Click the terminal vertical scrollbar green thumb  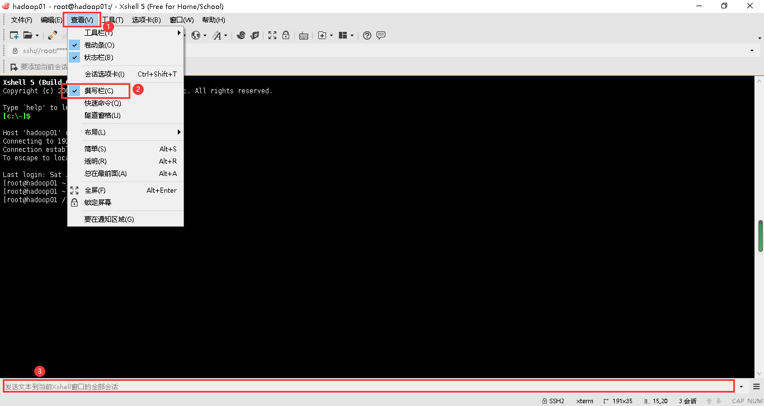pyautogui.click(x=760, y=236)
